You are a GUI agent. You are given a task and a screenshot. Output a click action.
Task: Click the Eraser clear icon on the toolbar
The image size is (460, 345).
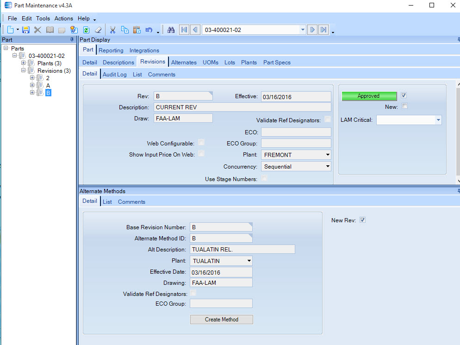pos(98,29)
